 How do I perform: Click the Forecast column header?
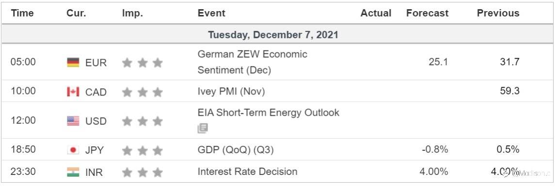pos(428,13)
